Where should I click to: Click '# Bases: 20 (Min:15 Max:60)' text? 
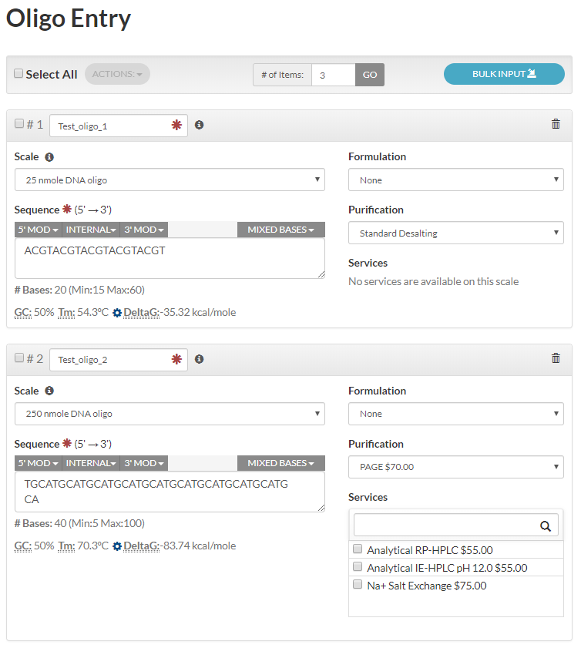click(x=79, y=290)
